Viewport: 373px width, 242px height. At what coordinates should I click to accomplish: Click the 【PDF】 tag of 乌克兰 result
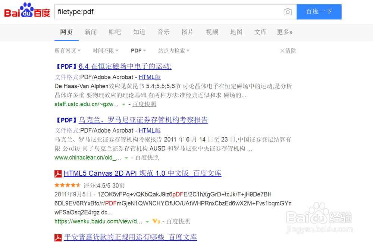coord(66,120)
